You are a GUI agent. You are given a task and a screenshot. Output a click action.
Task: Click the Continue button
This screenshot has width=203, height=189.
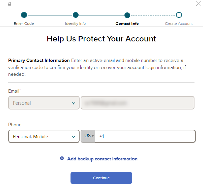click(101, 178)
